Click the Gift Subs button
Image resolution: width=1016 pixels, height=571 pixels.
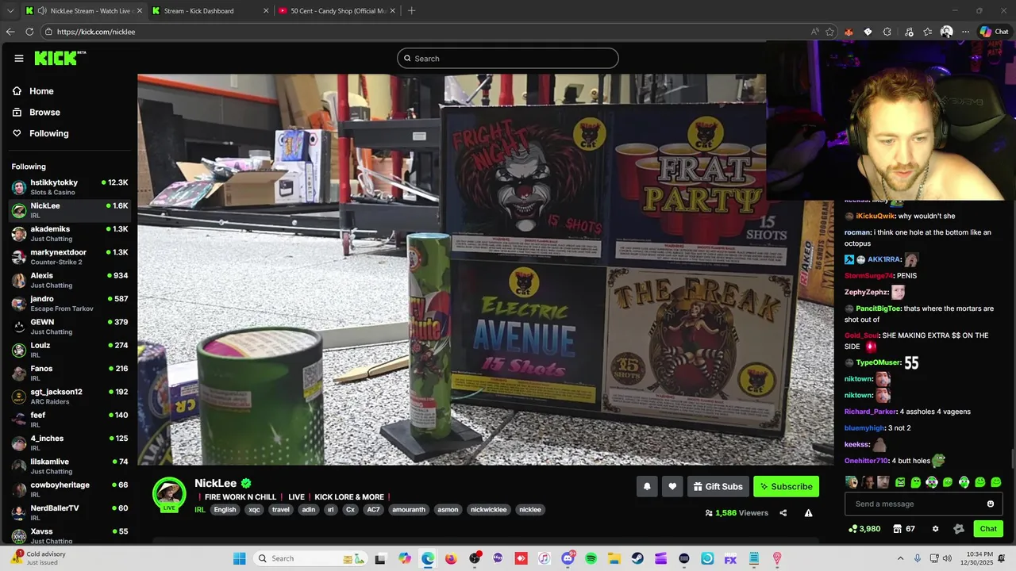tap(718, 486)
